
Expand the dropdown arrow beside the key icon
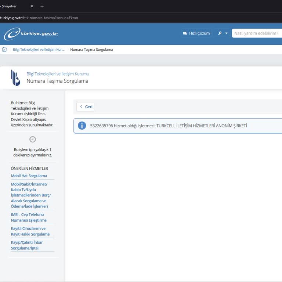point(227,33)
